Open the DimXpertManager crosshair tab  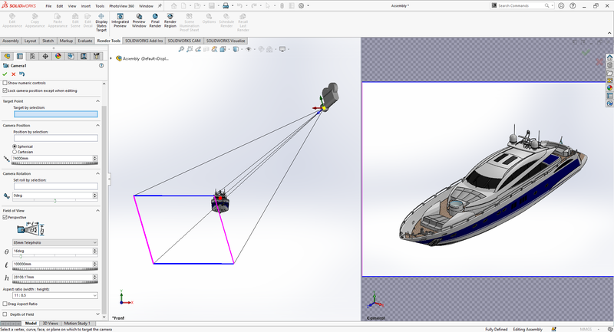click(x=45, y=56)
